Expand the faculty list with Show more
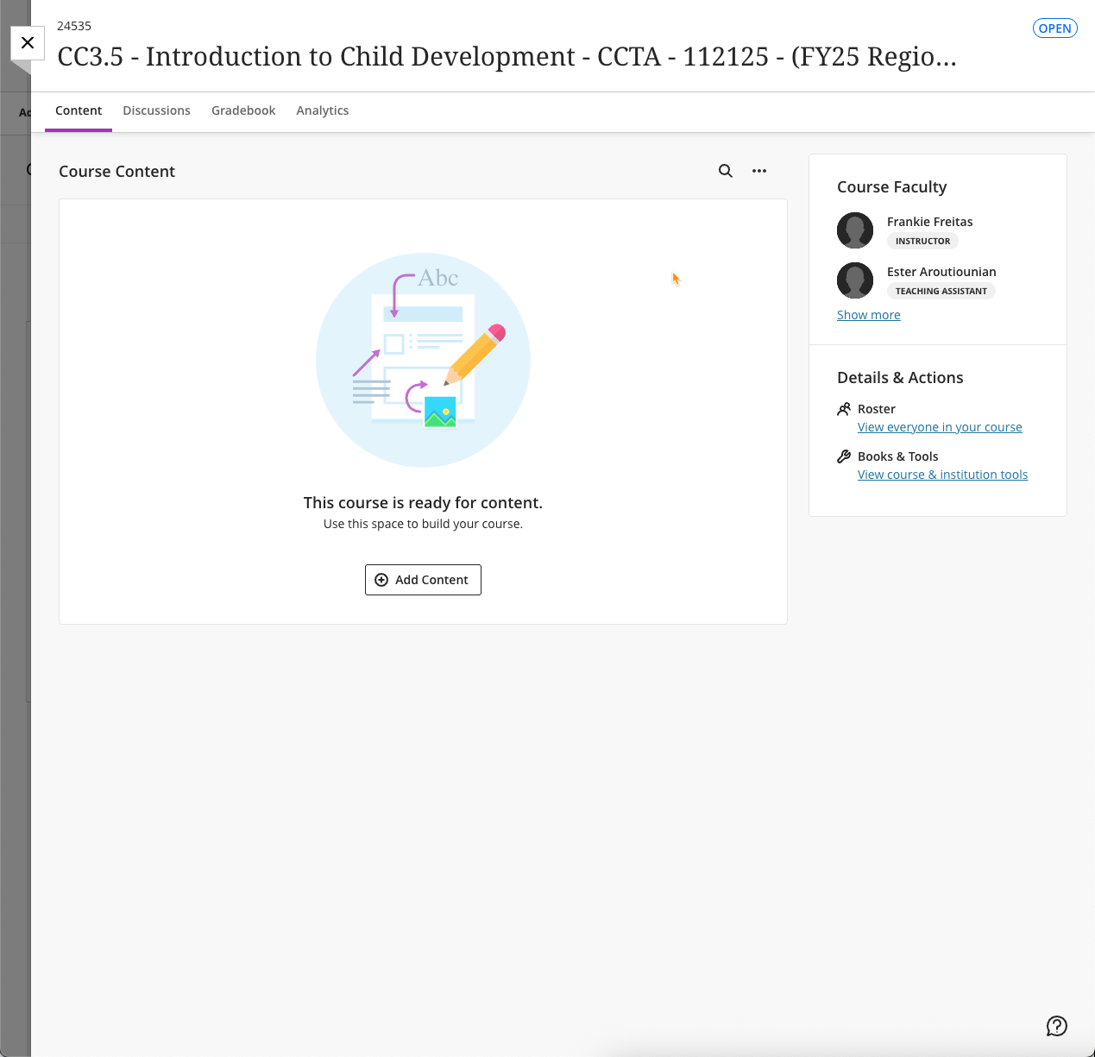1095x1057 pixels. tap(868, 315)
